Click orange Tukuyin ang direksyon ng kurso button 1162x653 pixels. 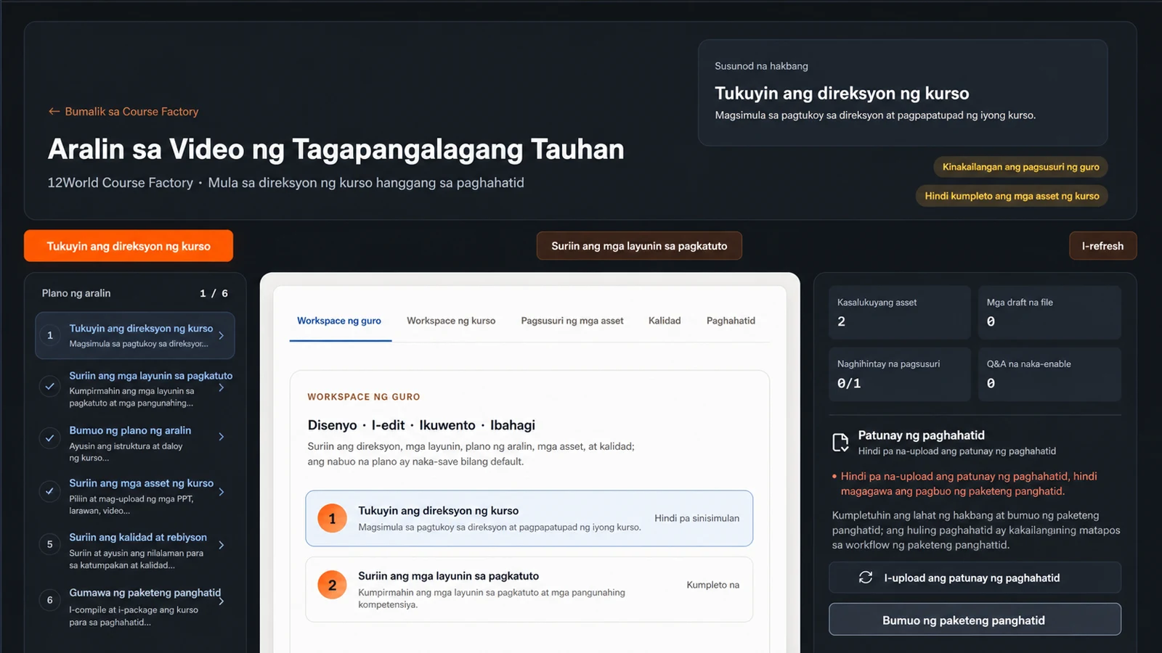pos(129,246)
